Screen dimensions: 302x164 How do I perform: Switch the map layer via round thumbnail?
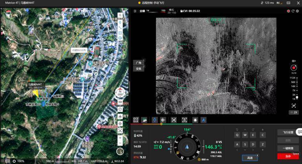coord(120,152)
